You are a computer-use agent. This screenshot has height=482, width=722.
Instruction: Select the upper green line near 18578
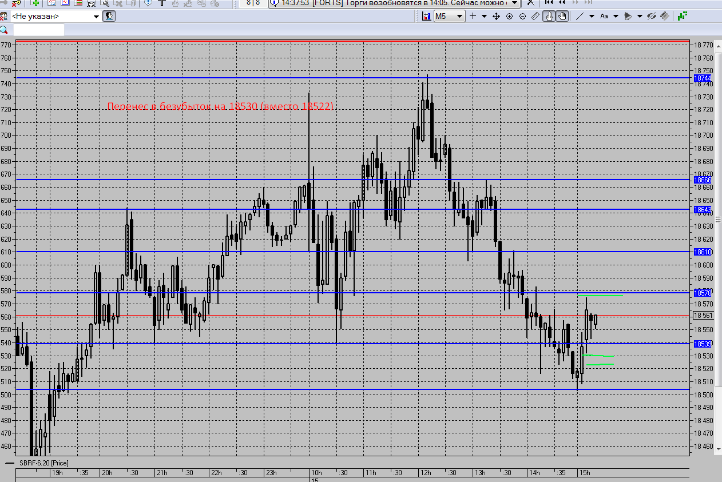[600, 296]
